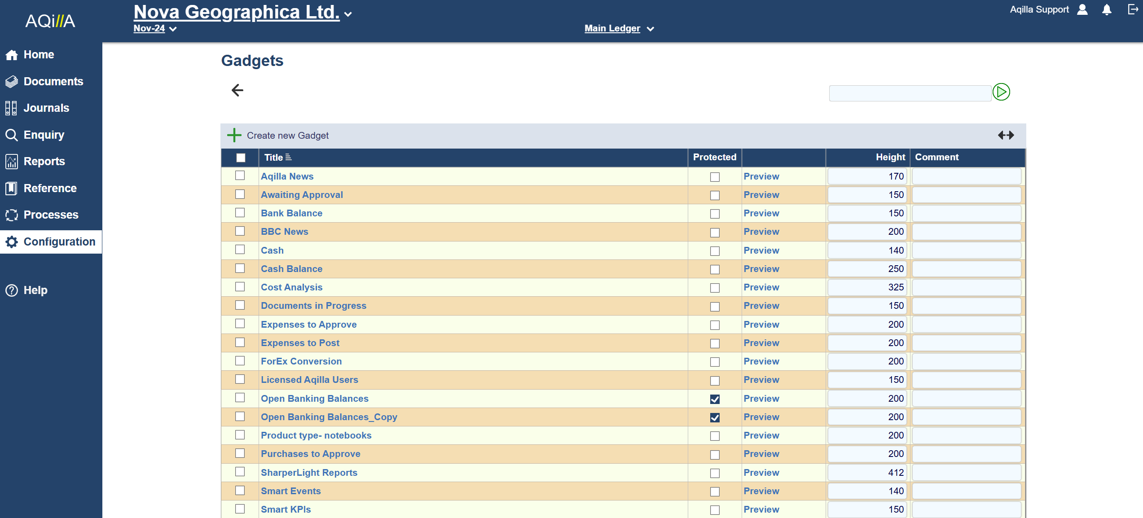
Task: Click the green plus Create new Gadget icon
Action: pyautogui.click(x=234, y=135)
